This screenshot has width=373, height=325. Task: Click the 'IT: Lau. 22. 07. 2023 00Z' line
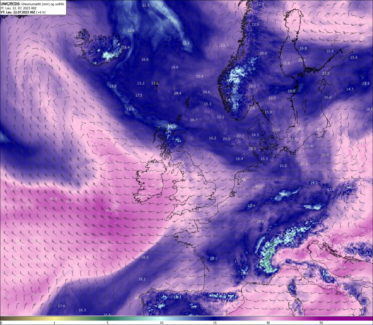(18, 8)
